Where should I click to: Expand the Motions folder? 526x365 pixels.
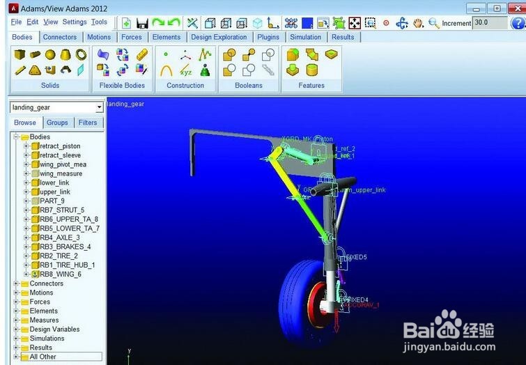(x=16, y=293)
